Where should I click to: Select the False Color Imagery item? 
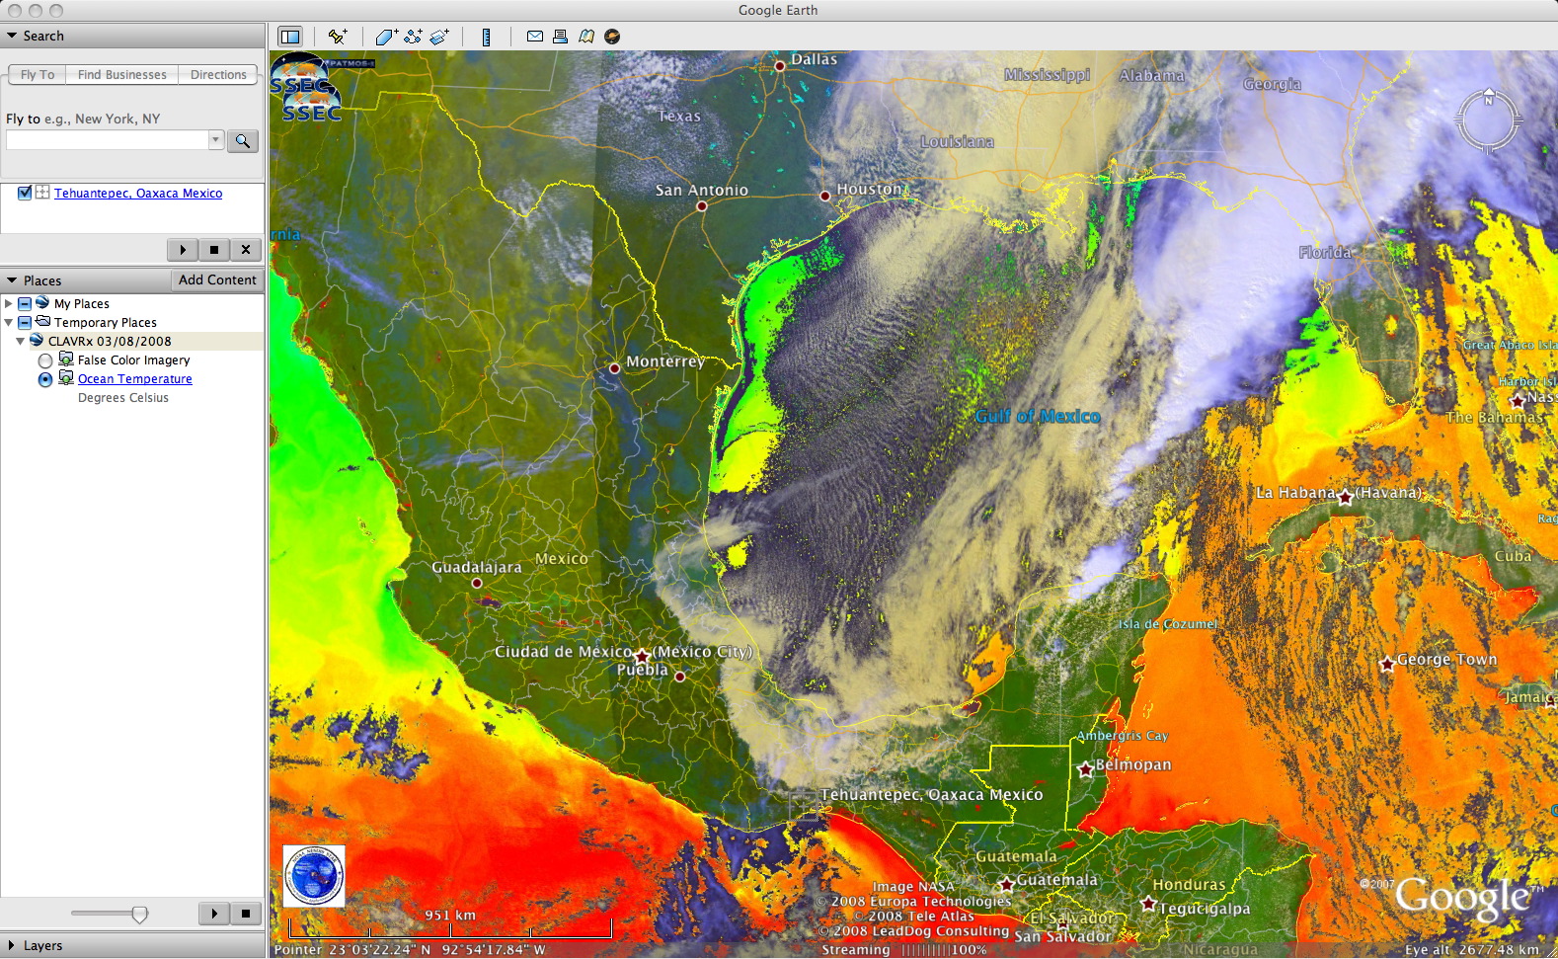click(134, 360)
